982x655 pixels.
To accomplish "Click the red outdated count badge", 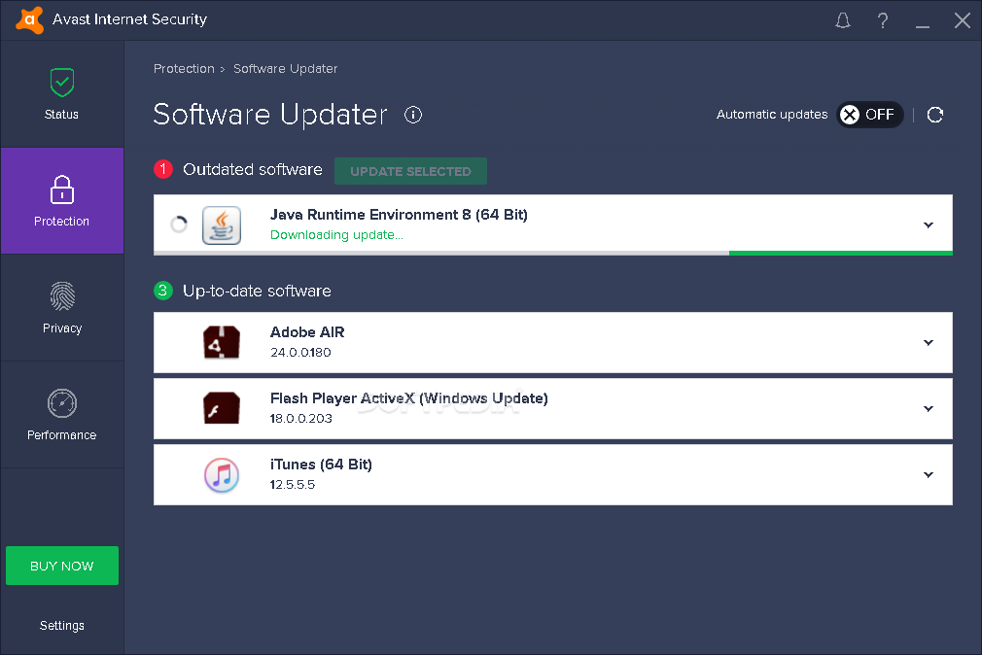I will click(163, 169).
